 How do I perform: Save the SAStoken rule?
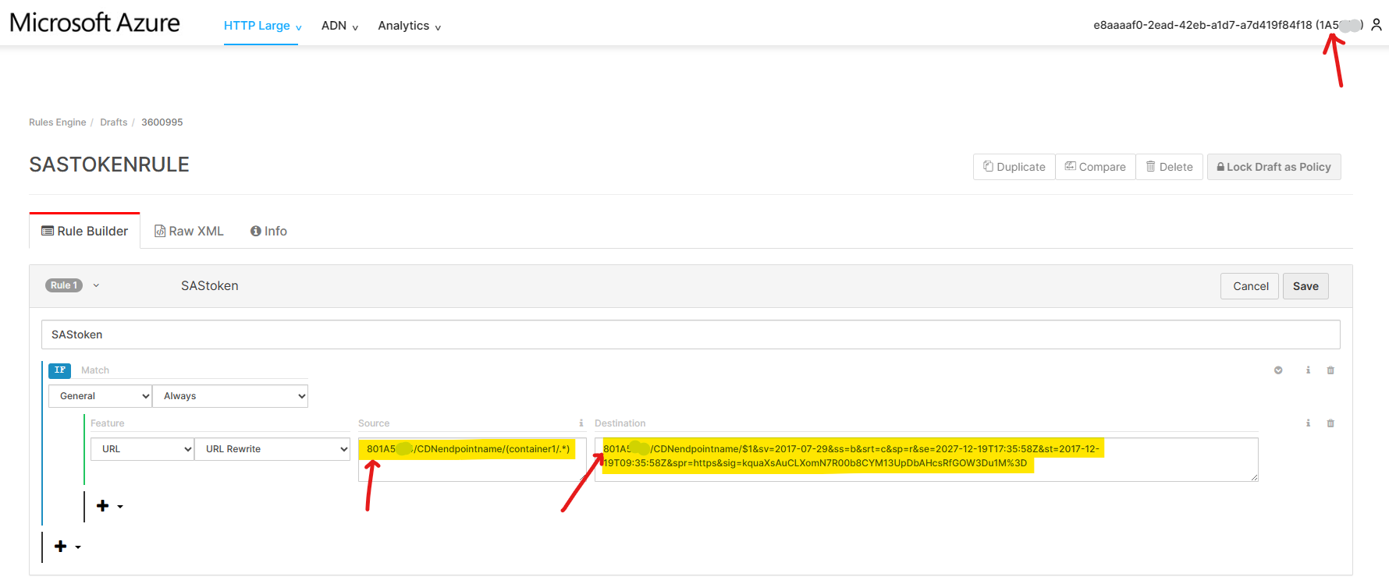(1306, 286)
